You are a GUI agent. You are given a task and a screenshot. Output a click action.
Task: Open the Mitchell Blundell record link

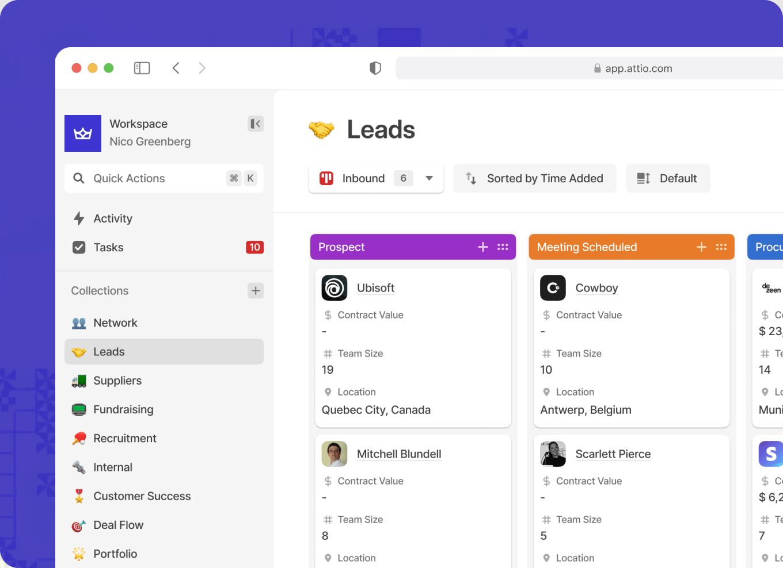399,454
